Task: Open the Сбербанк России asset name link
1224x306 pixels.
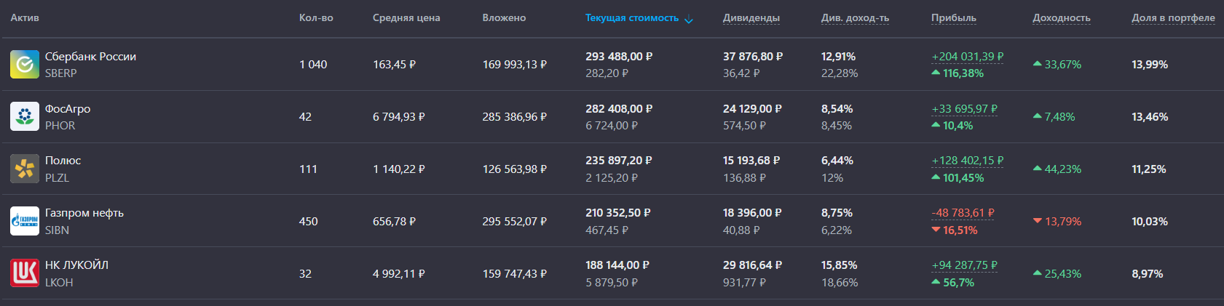Action: coord(90,57)
